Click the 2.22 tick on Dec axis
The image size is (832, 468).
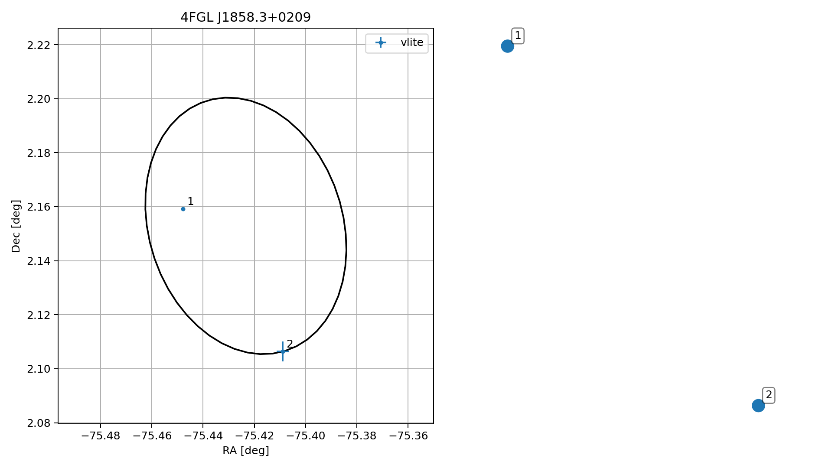click(x=39, y=45)
